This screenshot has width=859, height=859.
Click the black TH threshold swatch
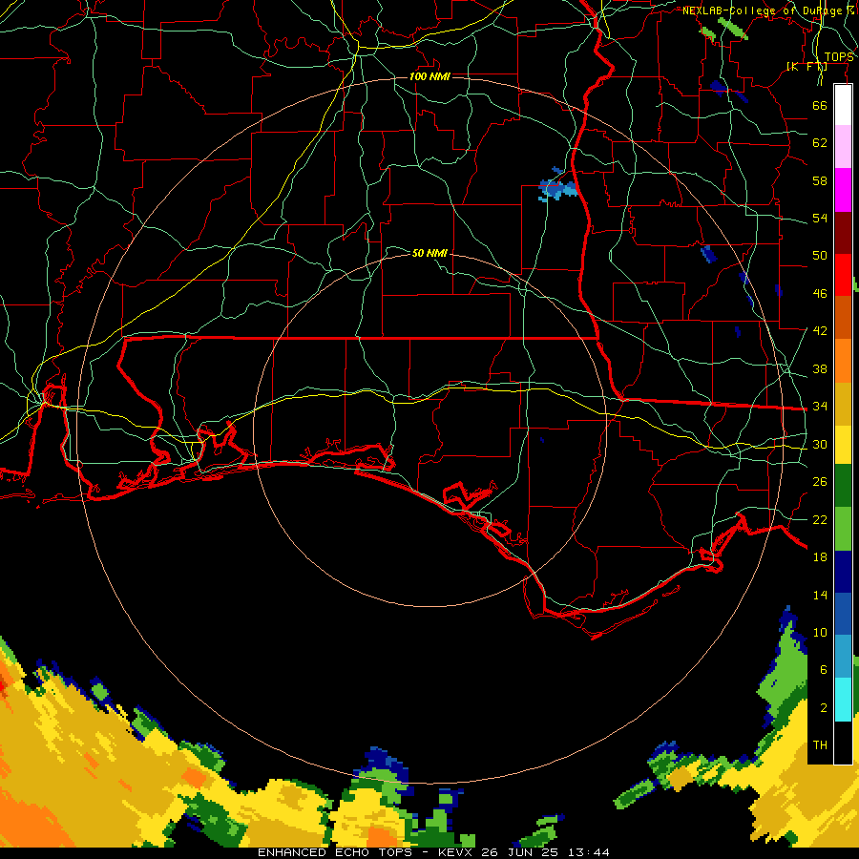(x=843, y=743)
